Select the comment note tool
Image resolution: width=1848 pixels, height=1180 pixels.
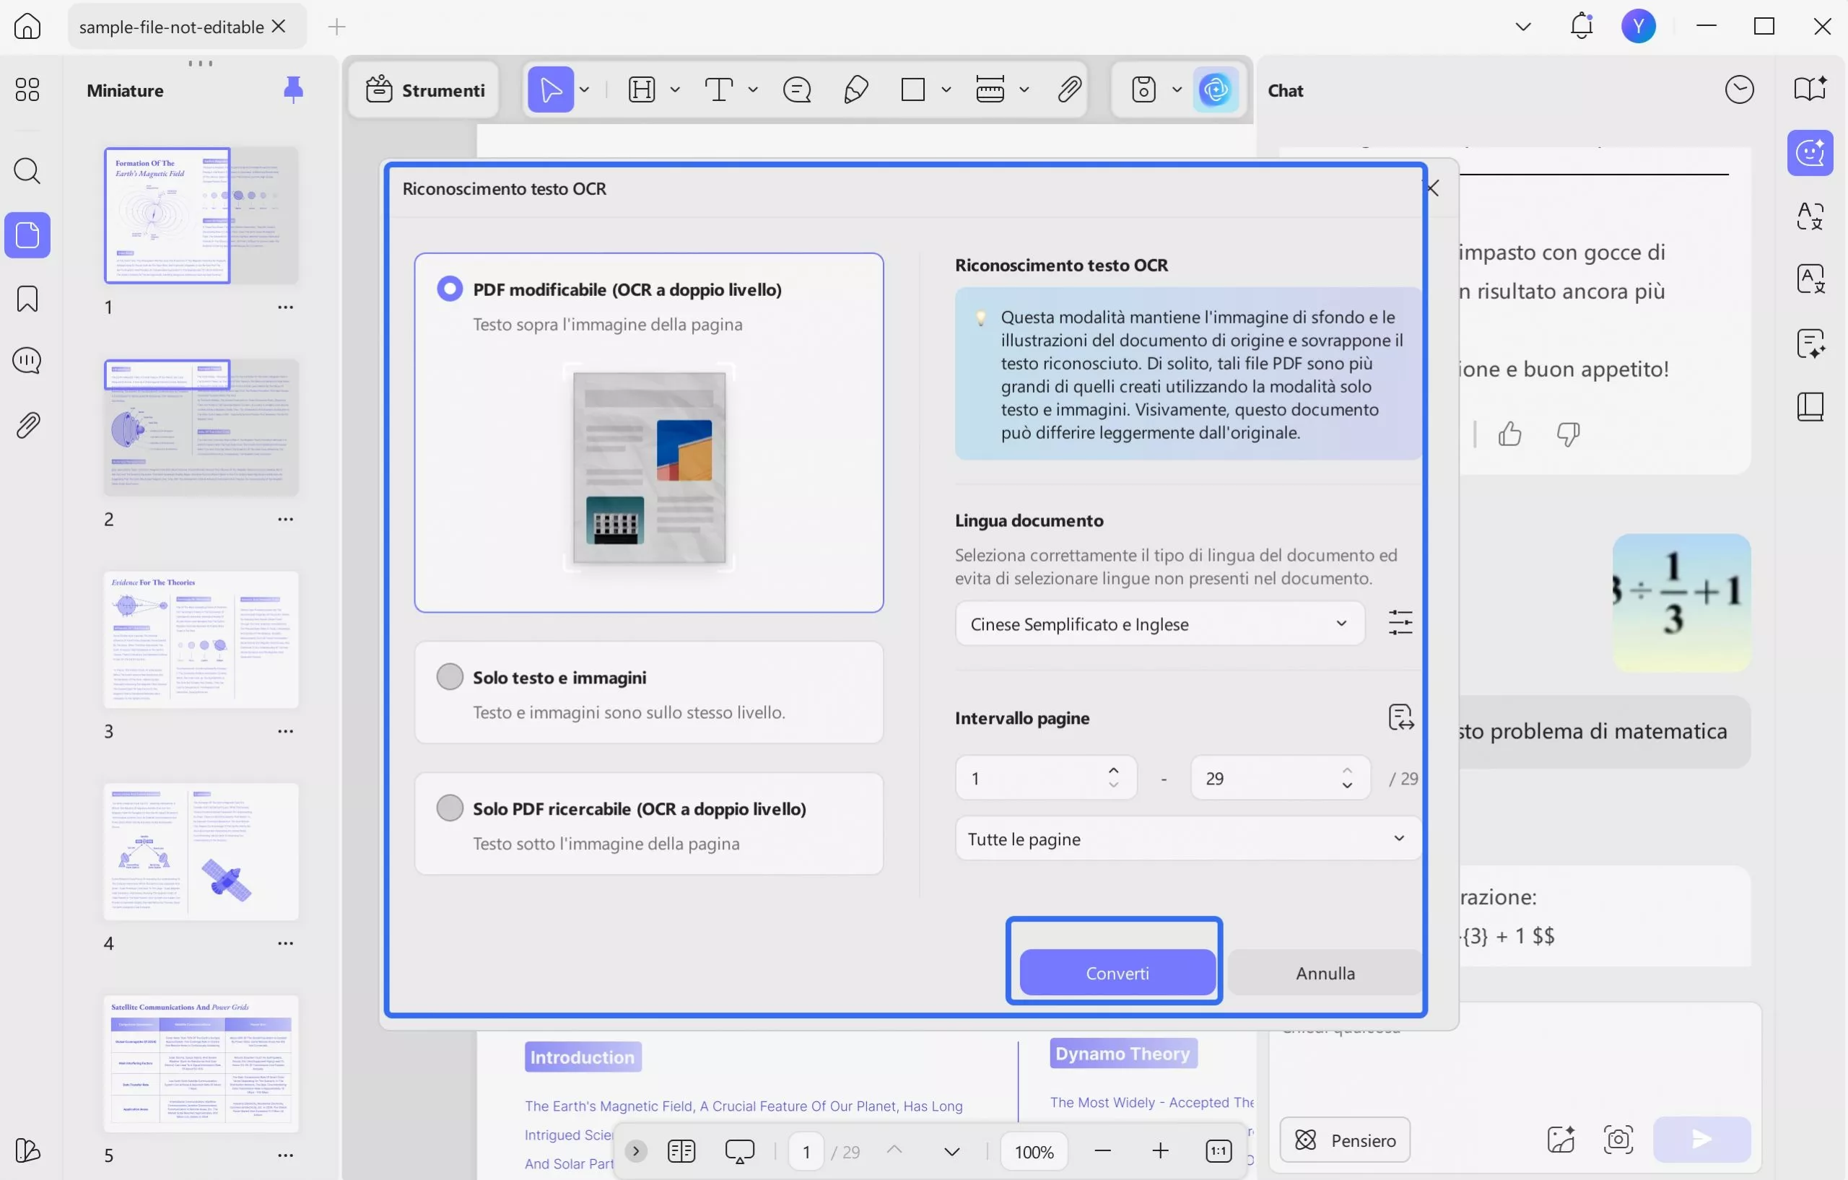point(798,89)
